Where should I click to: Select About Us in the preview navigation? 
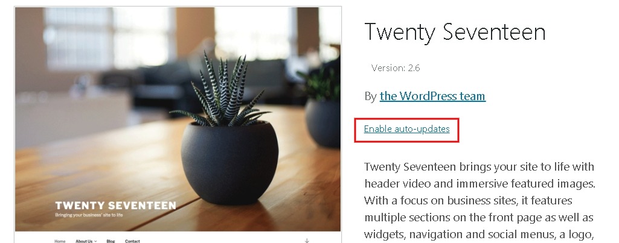(84, 241)
